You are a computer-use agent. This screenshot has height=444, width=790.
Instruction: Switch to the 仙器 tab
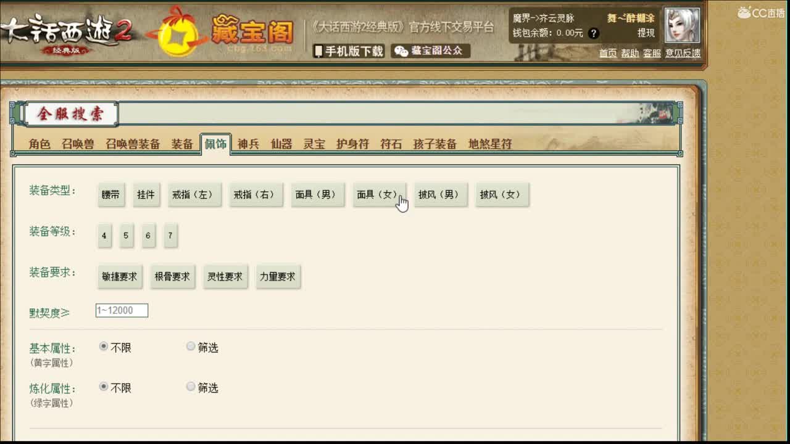point(281,144)
